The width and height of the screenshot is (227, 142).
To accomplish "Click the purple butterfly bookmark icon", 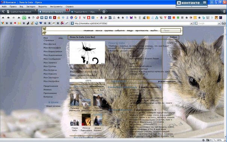I will click(x=131, y=18).
